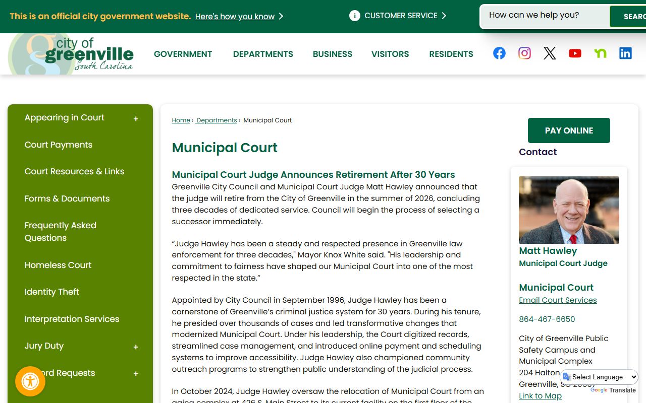Open Forms & Documents page
The image size is (646, 403).
coord(67,198)
